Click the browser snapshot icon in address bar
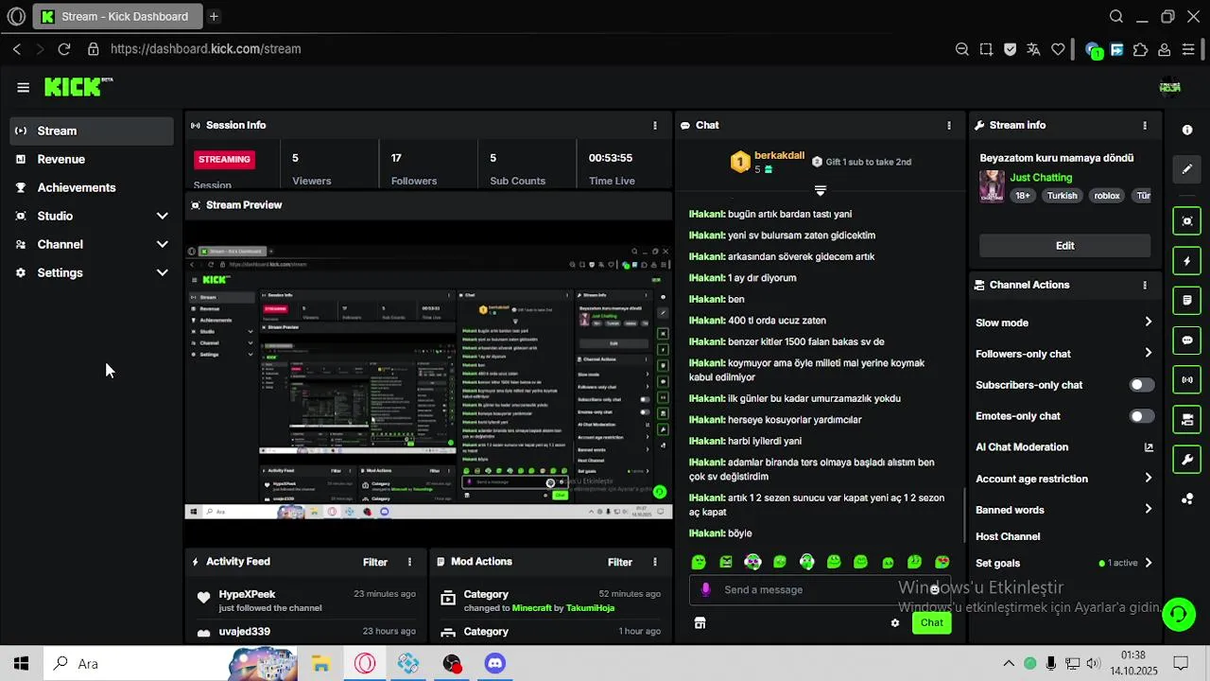This screenshot has width=1210, height=681. (x=986, y=49)
